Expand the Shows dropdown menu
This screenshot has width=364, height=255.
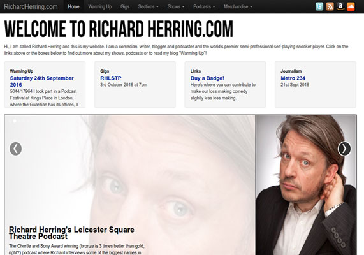[x=176, y=7]
